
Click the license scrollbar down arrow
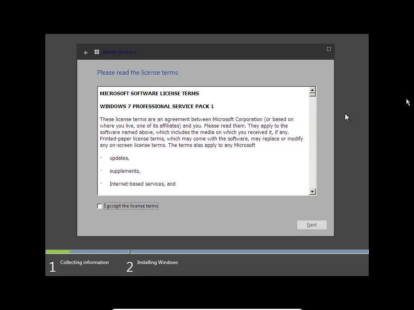tap(313, 192)
